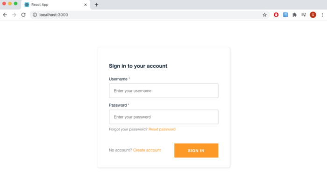Viewport: 327px width, 196px height.
Task: Click the Username input field
Action: (163, 91)
